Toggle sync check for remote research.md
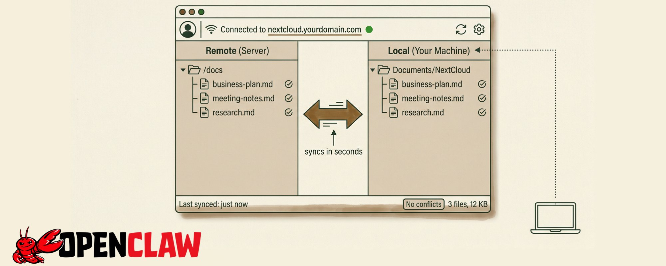 288,112
